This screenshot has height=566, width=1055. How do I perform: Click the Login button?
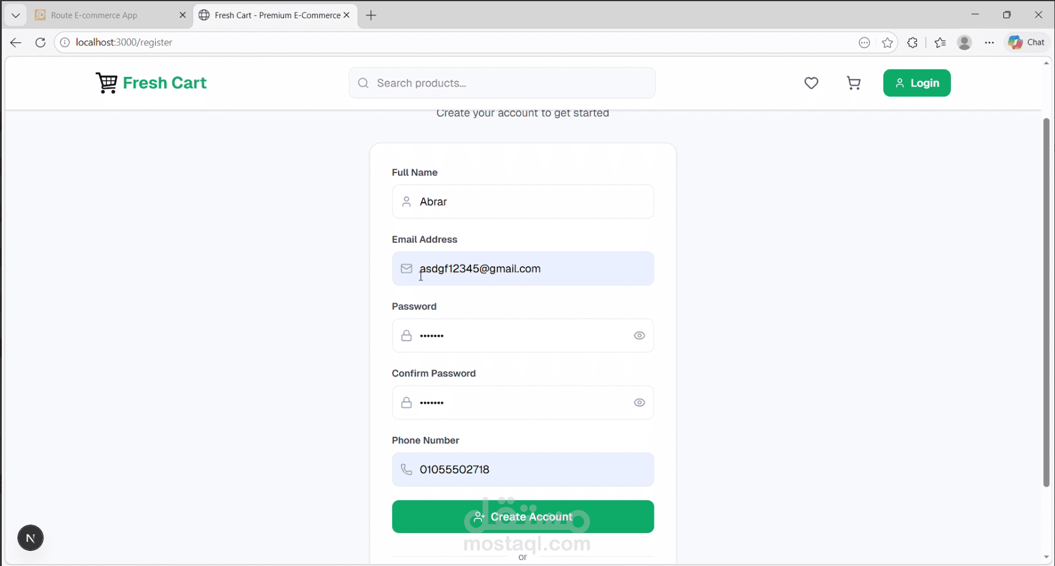pos(916,83)
